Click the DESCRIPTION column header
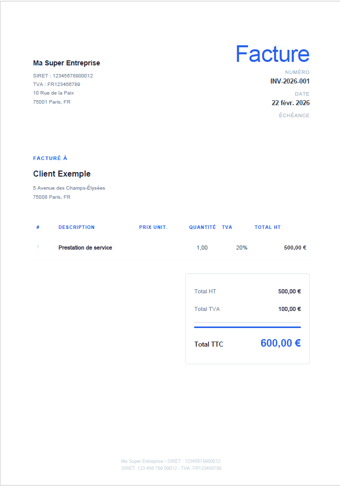 click(76, 227)
